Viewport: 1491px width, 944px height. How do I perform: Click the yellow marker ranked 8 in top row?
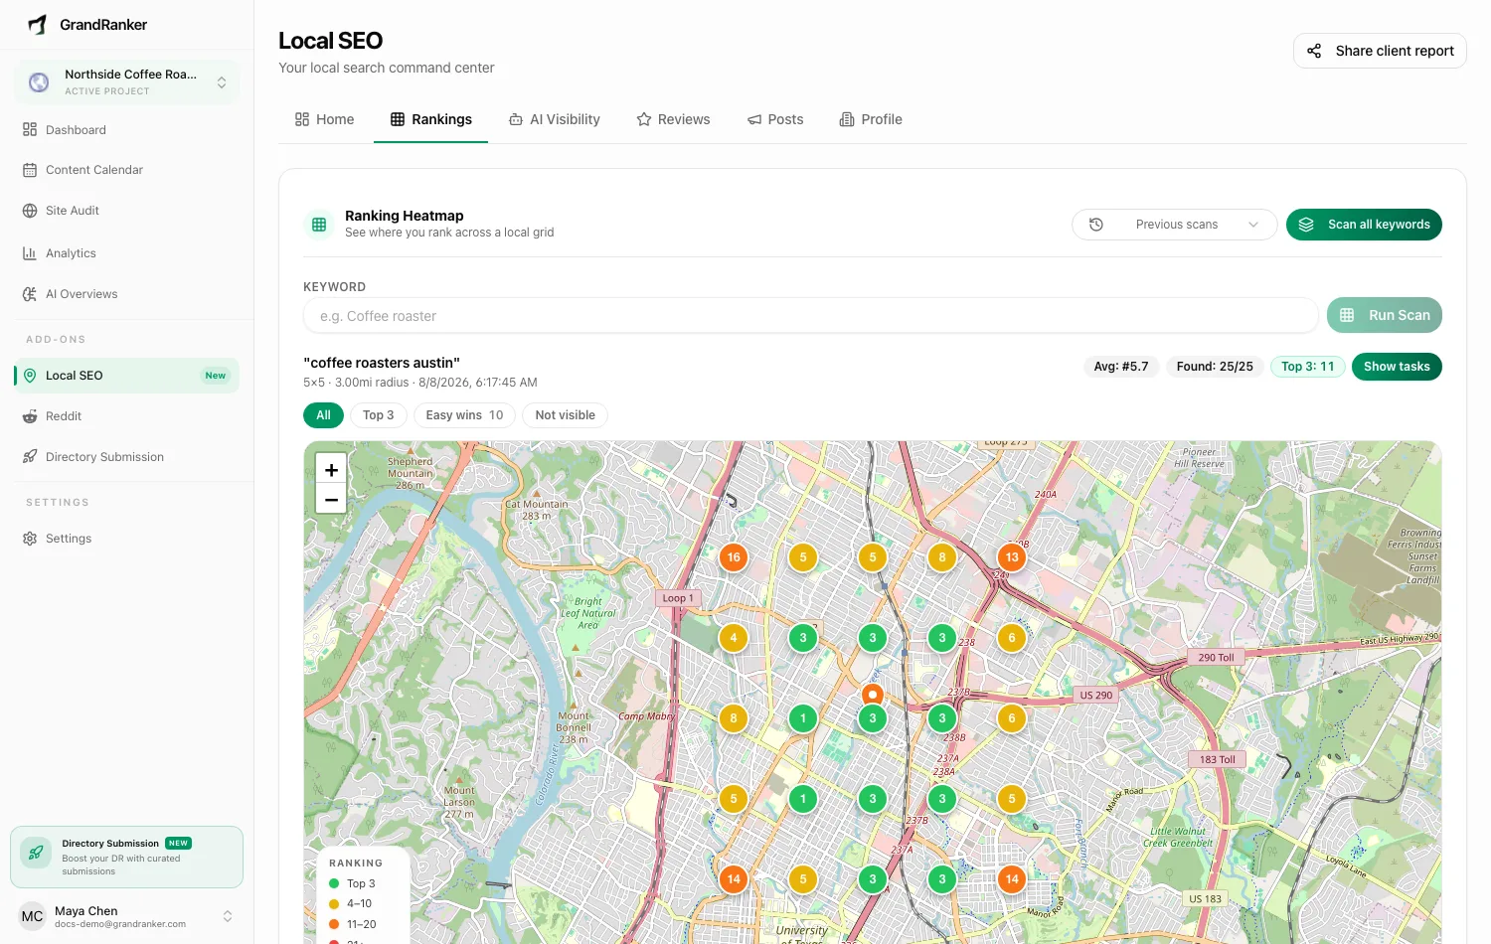942,557
